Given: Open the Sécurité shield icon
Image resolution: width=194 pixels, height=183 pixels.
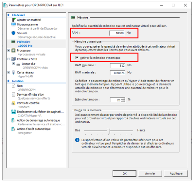Looking at the screenshot, I should [x=13, y=33].
